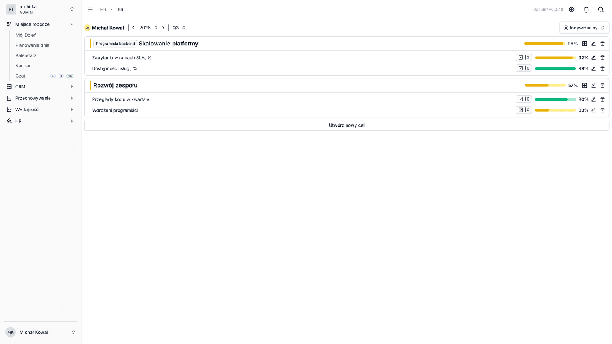Screen dimensions: 612x344
Task: Click Utwórz nowy cel button
Action: (347, 125)
